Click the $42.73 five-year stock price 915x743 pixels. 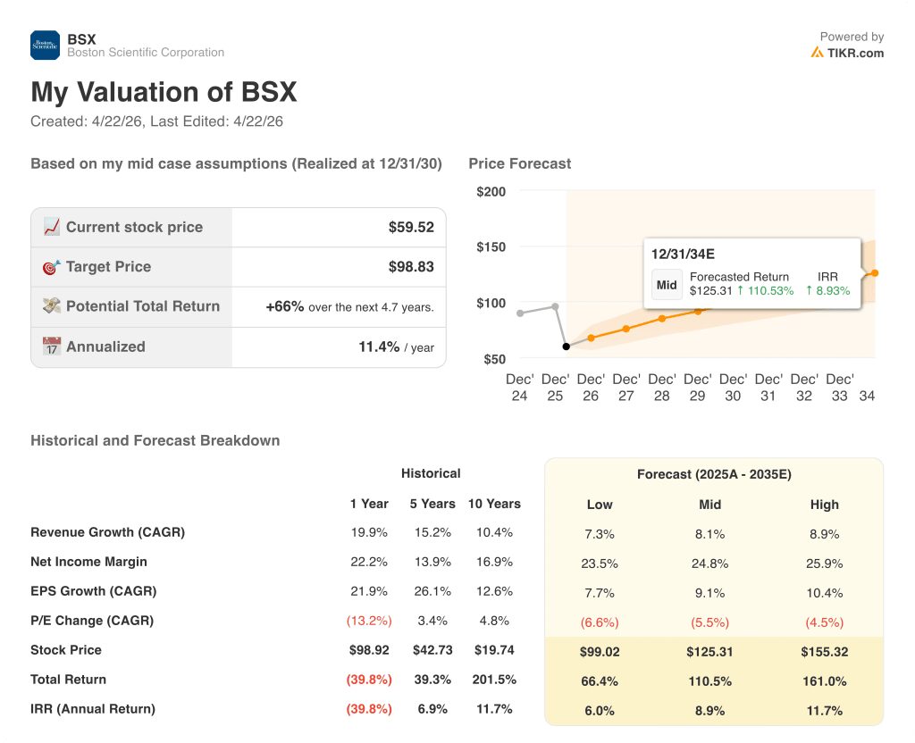(432, 650)
